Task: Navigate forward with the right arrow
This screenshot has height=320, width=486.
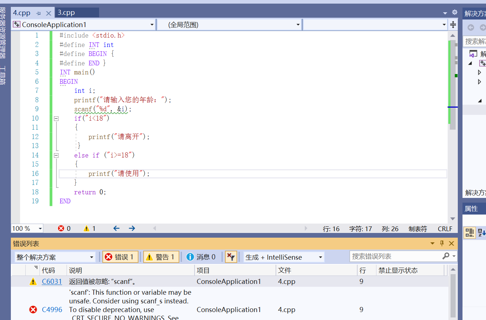Action: click(x=132, y=228)
